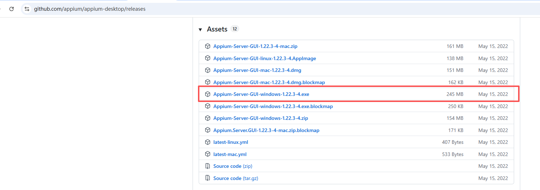Click package icon beside linux AppImage asset
This screenshot has width=540, height=190.
207,58
